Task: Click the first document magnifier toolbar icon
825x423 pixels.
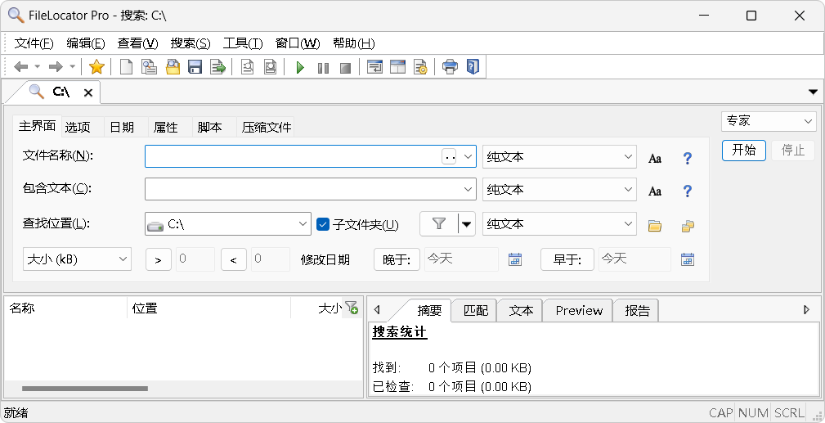Action: (x=247, y=67)
